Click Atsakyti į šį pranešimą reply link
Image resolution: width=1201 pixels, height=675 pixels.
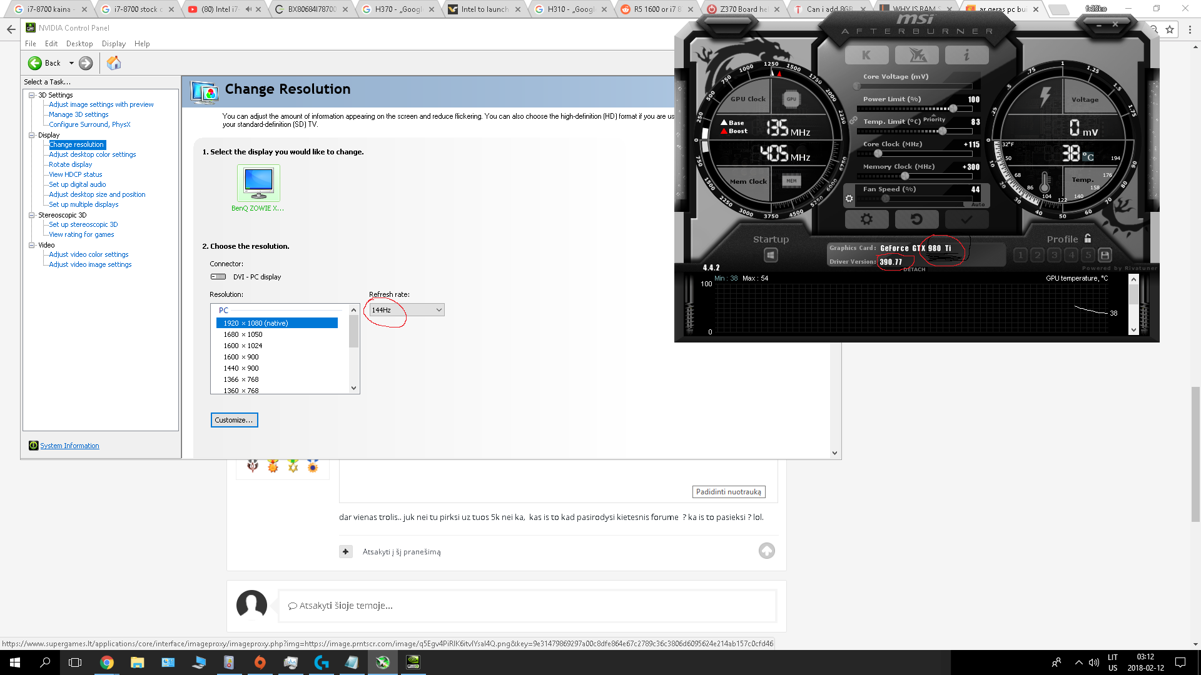tap(402, 552)
